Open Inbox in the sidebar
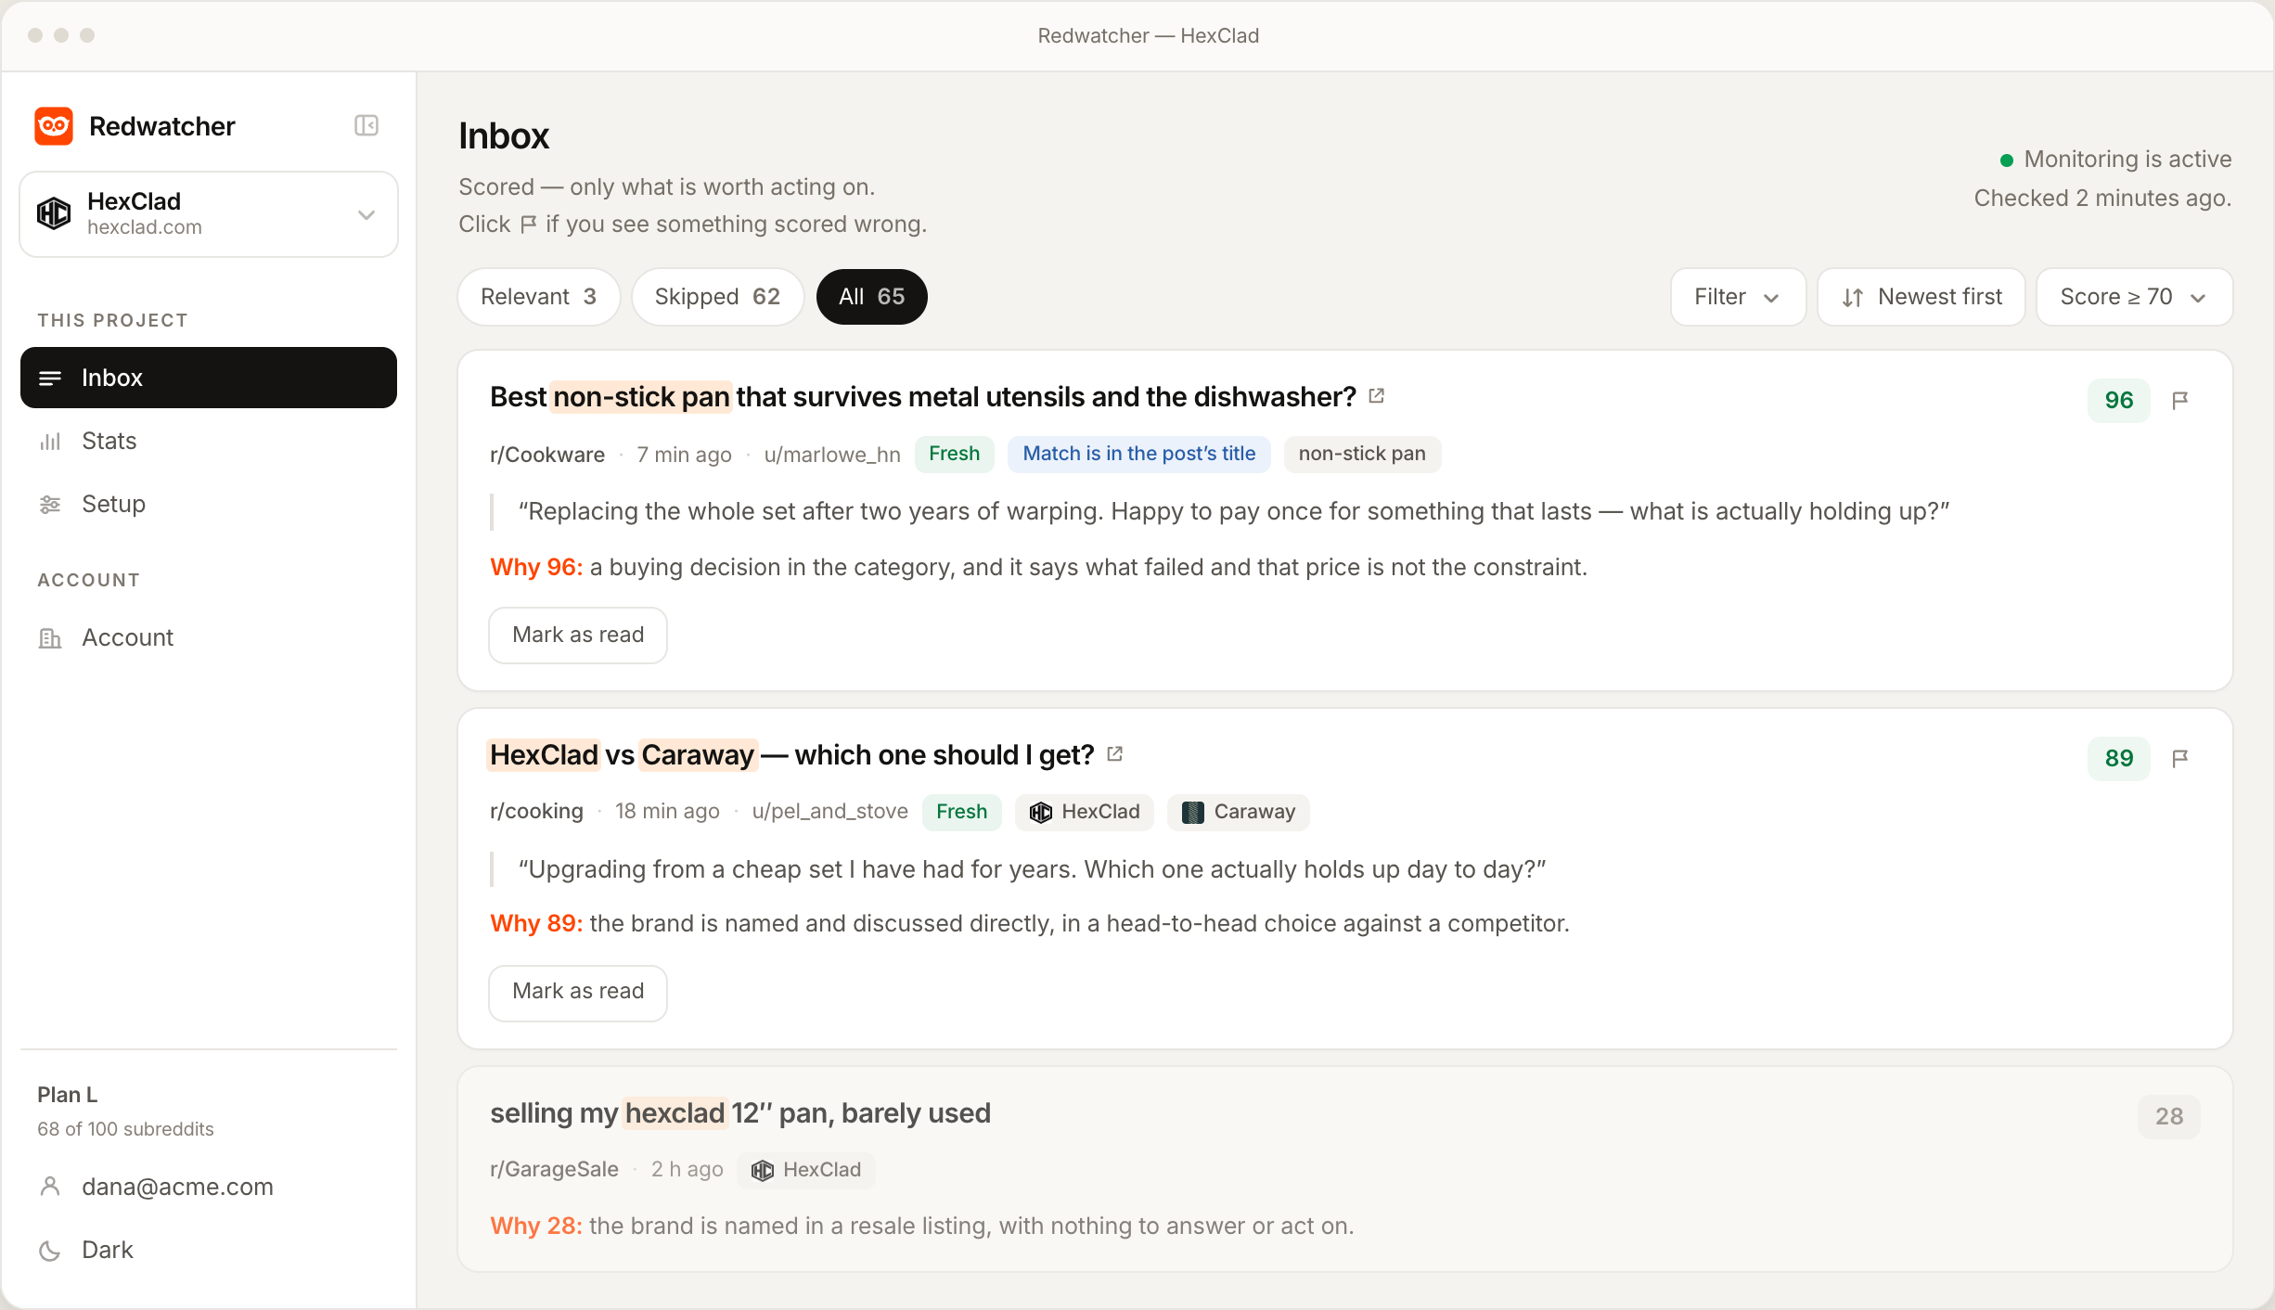This screenshot has height=1310, width=2275. [x=209, y=378]
